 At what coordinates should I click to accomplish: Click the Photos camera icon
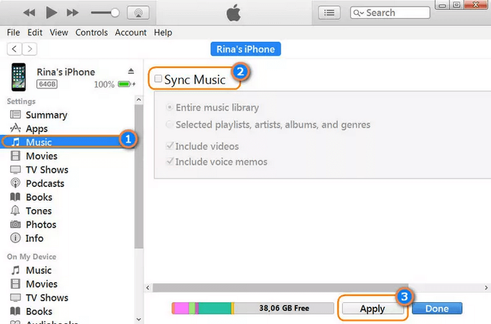[15, 225]
